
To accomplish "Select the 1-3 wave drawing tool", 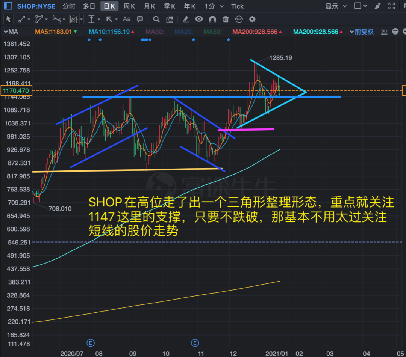I will tap(57, 19).
